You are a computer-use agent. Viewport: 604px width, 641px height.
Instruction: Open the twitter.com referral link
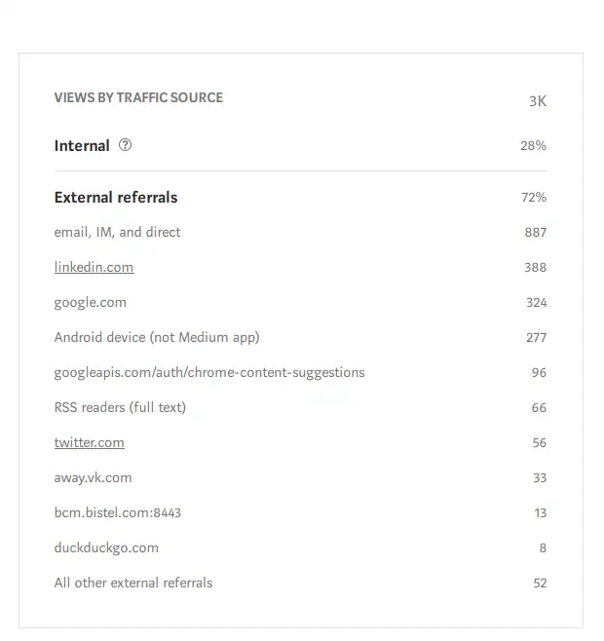point(90,442)
